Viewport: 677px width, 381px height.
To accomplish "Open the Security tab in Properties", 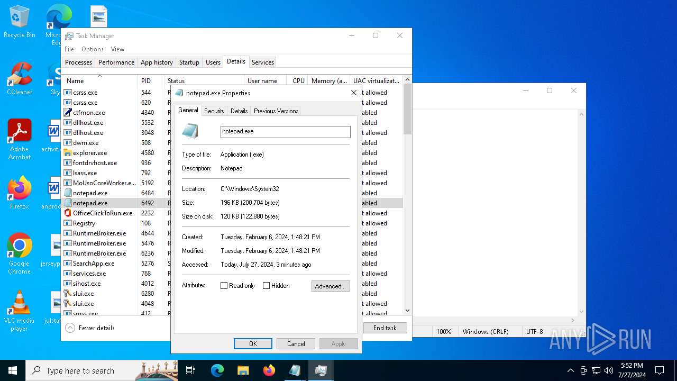I will coord(214,111).
